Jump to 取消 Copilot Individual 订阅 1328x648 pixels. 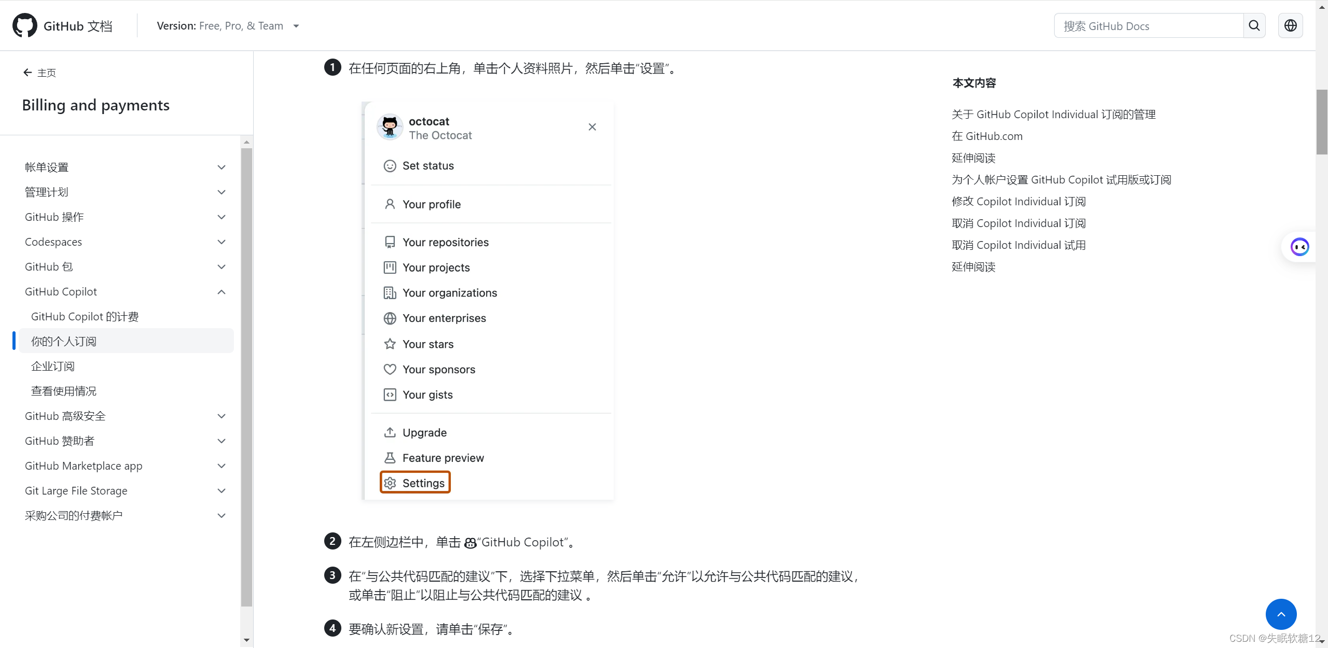coord(1018,223)
